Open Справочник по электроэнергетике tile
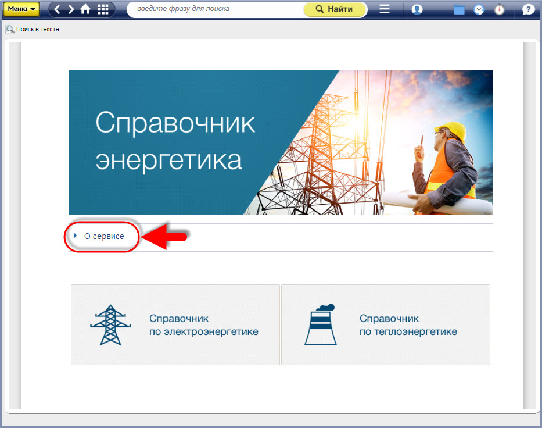Viewport: 542px width, 428px height. pos(175,325)
